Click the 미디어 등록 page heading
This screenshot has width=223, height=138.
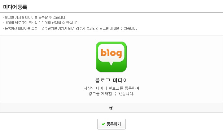[15, 7]
